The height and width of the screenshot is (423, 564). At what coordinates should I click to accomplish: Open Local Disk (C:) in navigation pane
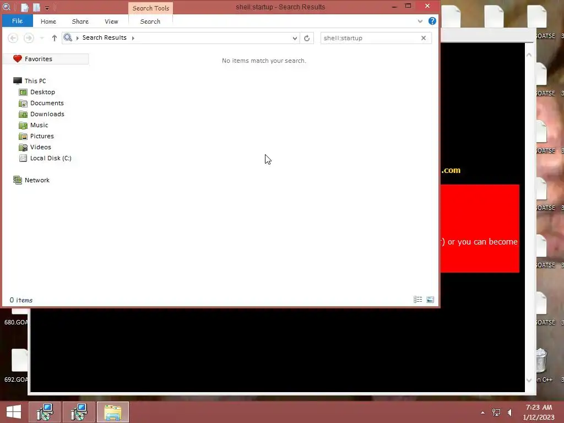pos(51,158)
